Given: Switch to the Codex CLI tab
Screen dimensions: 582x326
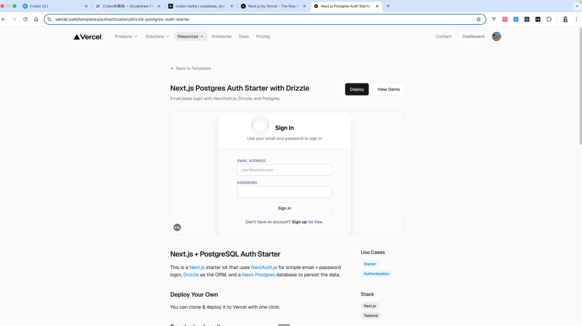Looking at the screenshot, I should pyautogui.click(x=52, y=6).
